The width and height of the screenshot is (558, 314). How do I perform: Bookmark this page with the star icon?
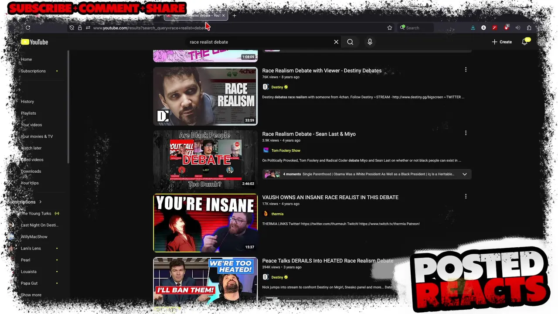click(x=390, y=27)
